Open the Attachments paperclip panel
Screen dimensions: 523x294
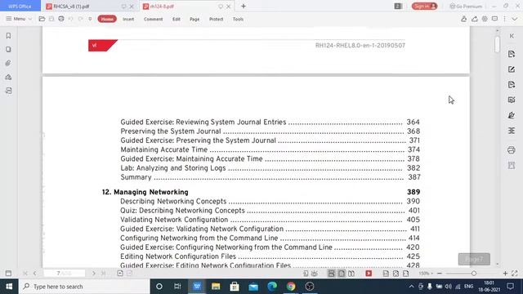tap(8, 63)
